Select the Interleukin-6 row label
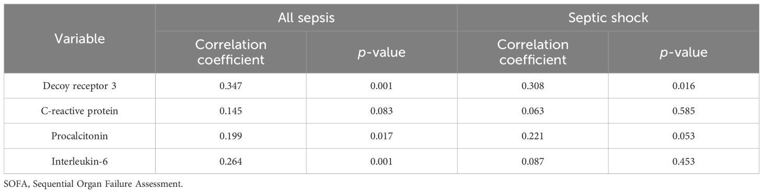The height and width of the screenshot is (193, 763). click(x=79, y=161)
